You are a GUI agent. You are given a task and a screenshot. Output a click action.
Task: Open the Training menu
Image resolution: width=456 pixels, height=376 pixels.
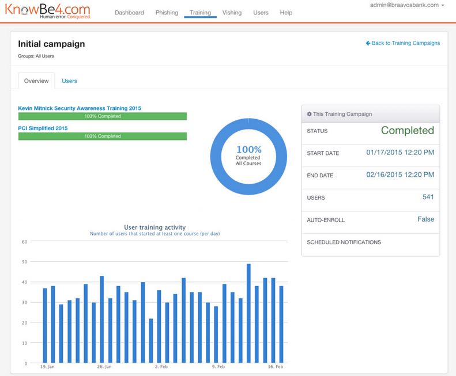coord(200,13)
